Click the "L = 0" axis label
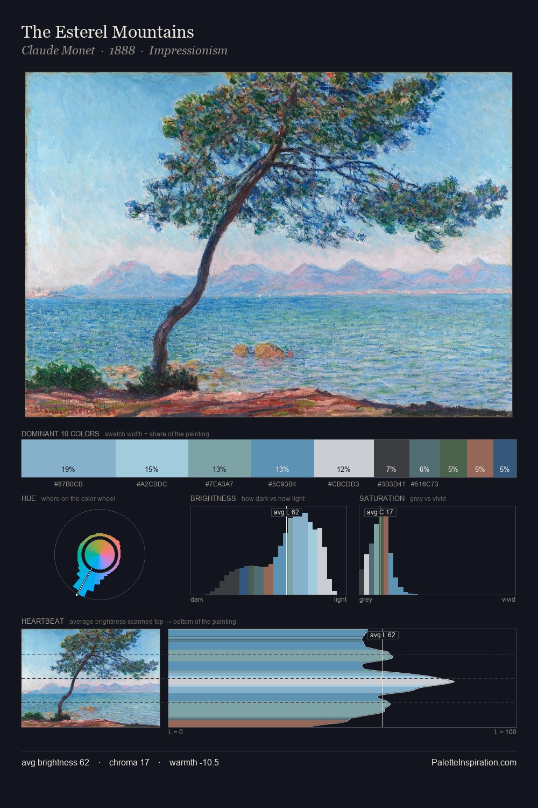This screenshot has width=538, height=808. (175, 732)
